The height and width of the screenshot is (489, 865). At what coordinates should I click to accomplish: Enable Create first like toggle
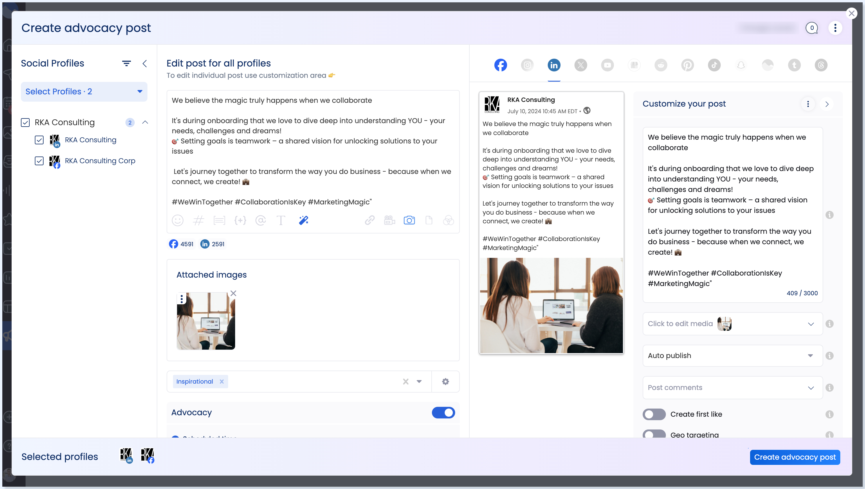tap(654, 414)
